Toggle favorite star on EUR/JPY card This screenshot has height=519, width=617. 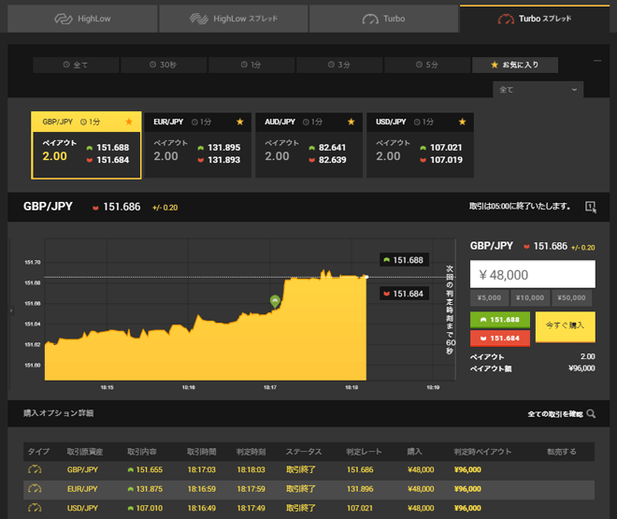pos(240,122)
